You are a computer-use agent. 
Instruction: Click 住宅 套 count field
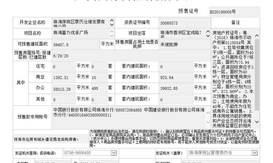99,66
